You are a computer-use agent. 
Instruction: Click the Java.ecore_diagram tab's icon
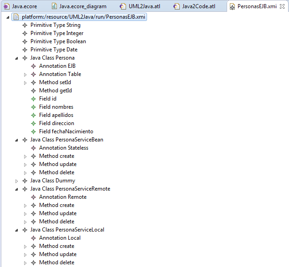pos(54,6)
